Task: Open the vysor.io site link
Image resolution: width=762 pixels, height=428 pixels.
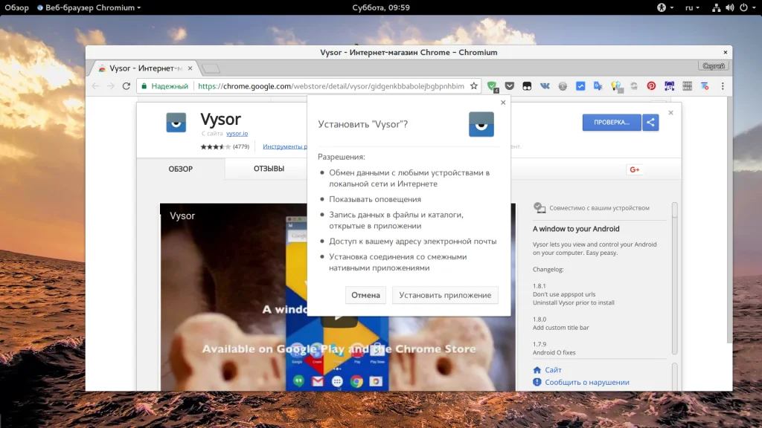Action: 237,134
